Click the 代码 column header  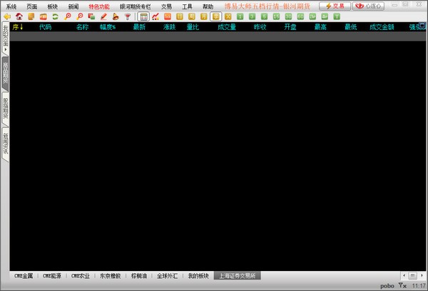(45, 27)
